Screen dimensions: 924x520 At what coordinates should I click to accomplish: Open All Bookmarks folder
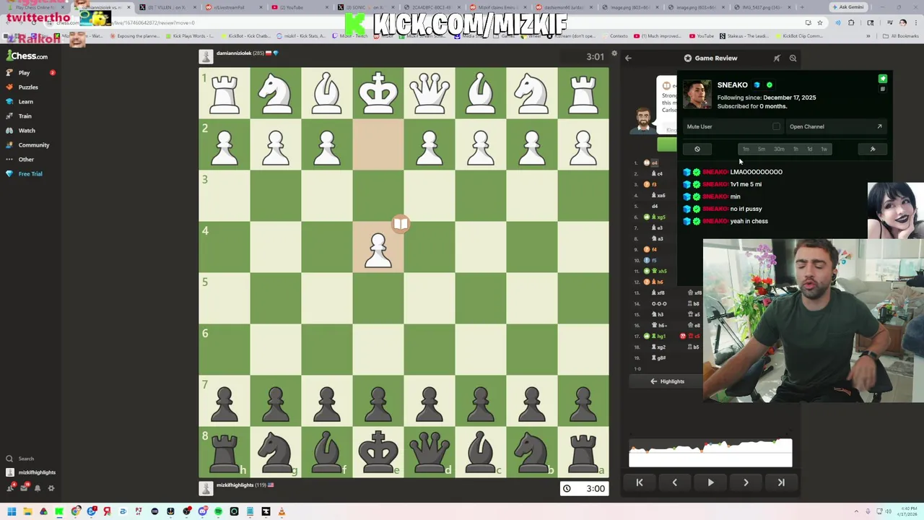point(902,36)
